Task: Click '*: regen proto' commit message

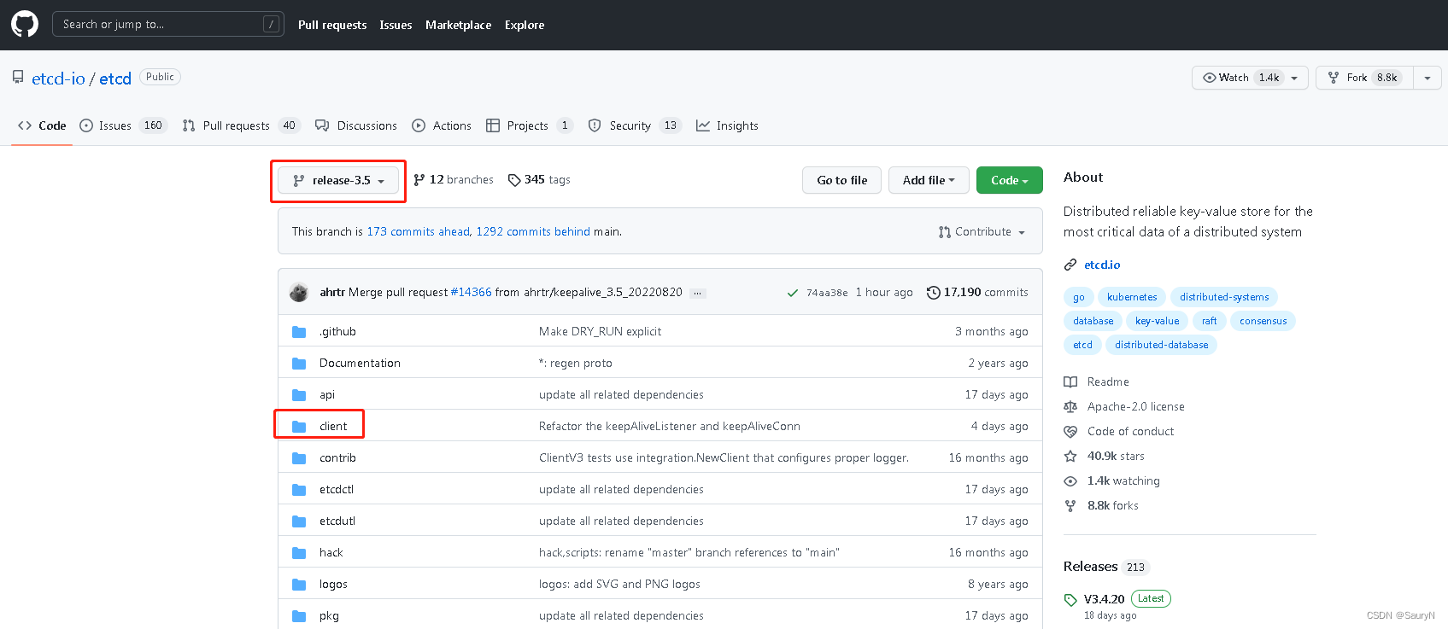Action: [x=575, y=364]
